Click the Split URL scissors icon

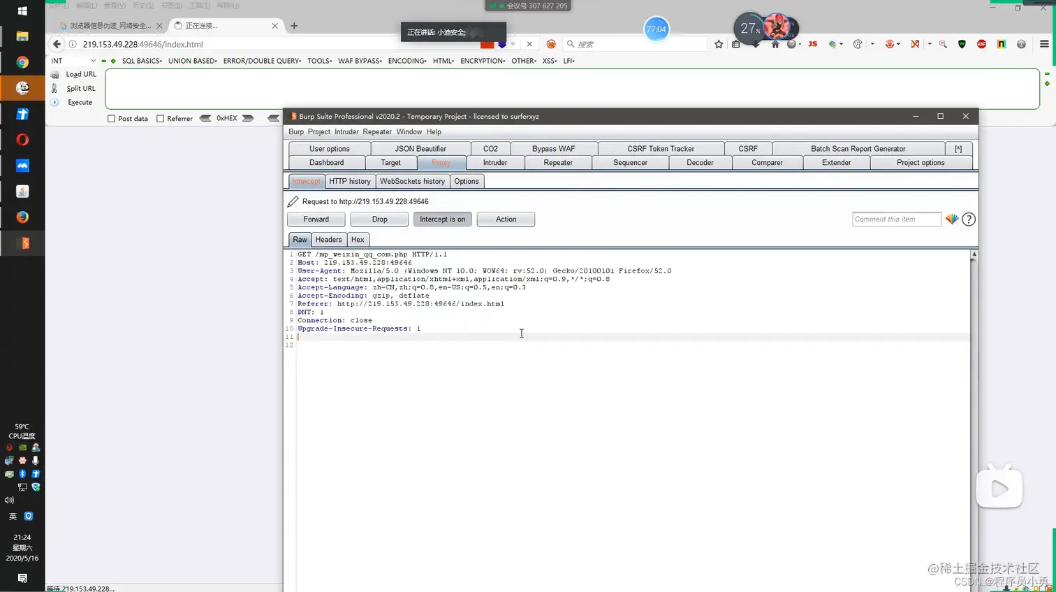tap(54, 89)
